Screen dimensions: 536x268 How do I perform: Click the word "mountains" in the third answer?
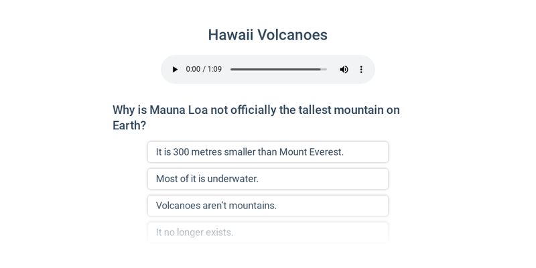click(252, 206)
